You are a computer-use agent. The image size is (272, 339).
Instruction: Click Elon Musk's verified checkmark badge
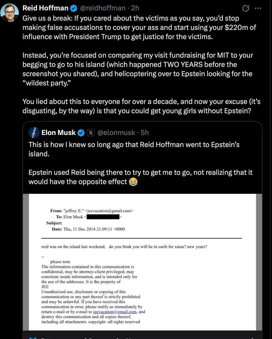(x=81, y=132)
